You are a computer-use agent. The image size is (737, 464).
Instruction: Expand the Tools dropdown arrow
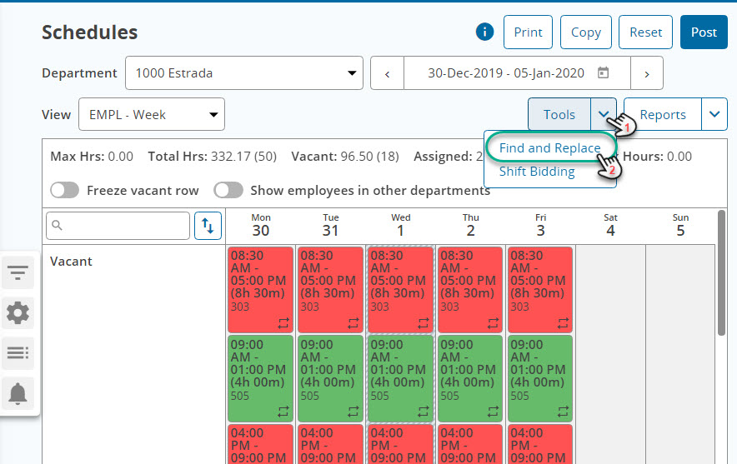point(604,114)
